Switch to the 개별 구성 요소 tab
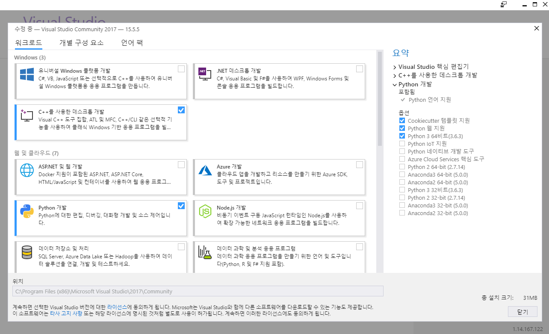The height and width of the screenshot is (334, 549). tap(81, 43)
